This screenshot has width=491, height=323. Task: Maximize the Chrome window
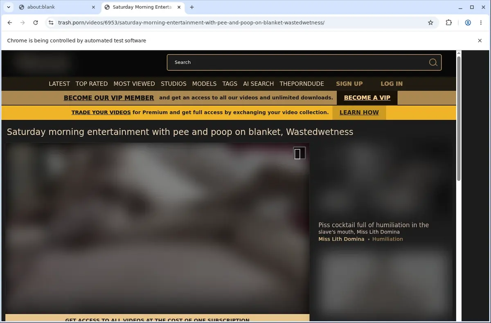472,7
